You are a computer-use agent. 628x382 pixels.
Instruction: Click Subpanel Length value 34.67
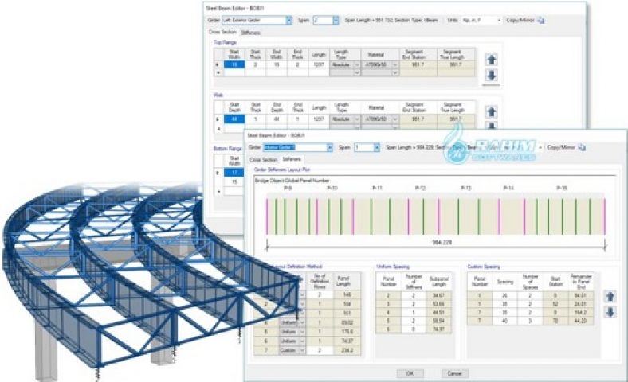click(439, 295)
